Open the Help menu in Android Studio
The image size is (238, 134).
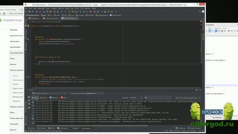(94, 8)
